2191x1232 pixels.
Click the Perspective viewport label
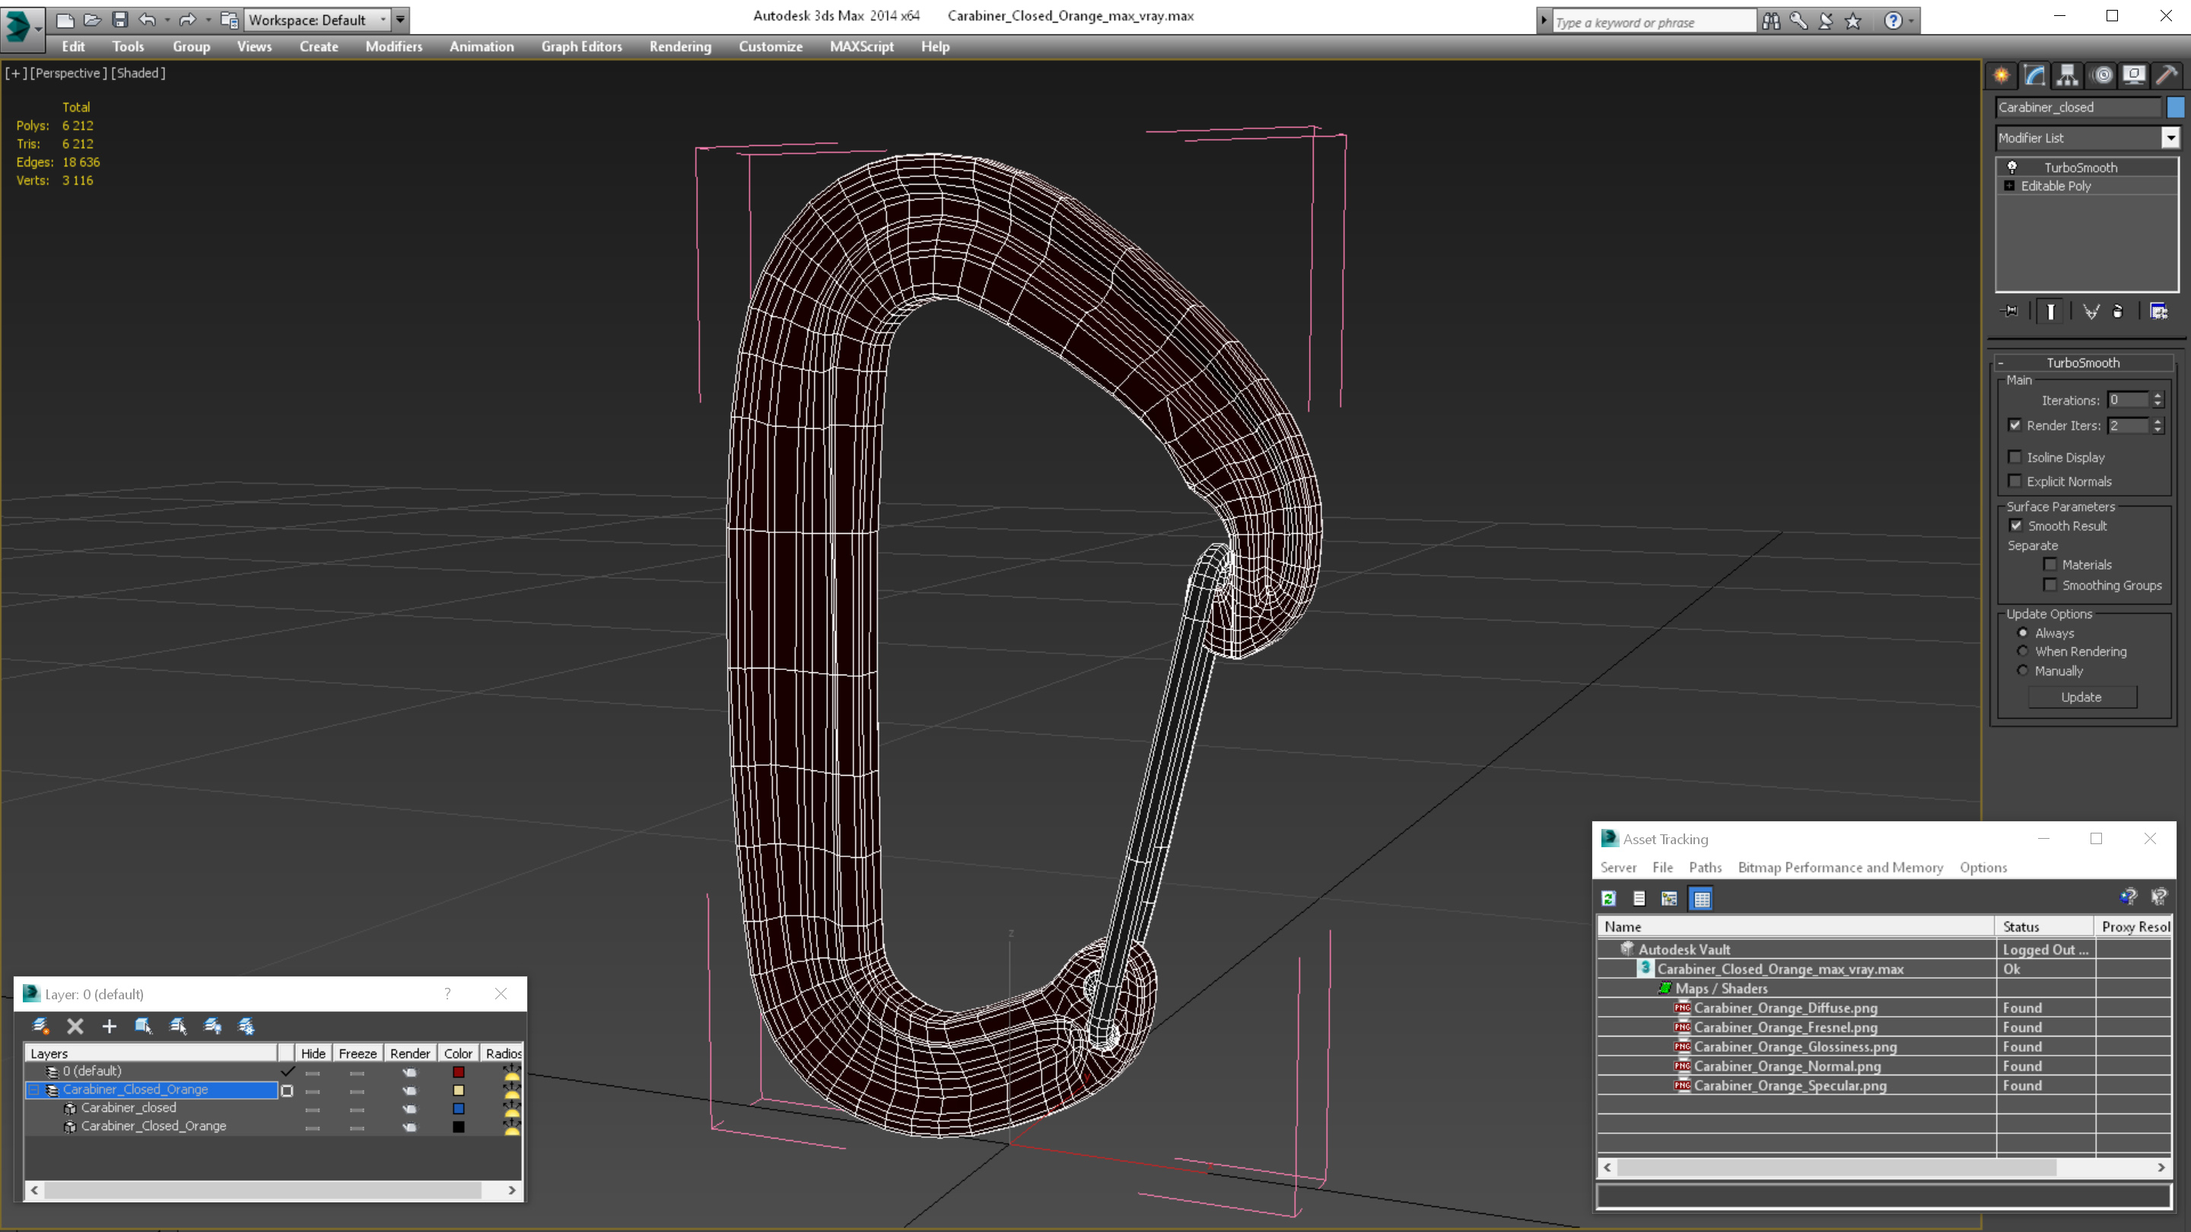coord(69,73)
